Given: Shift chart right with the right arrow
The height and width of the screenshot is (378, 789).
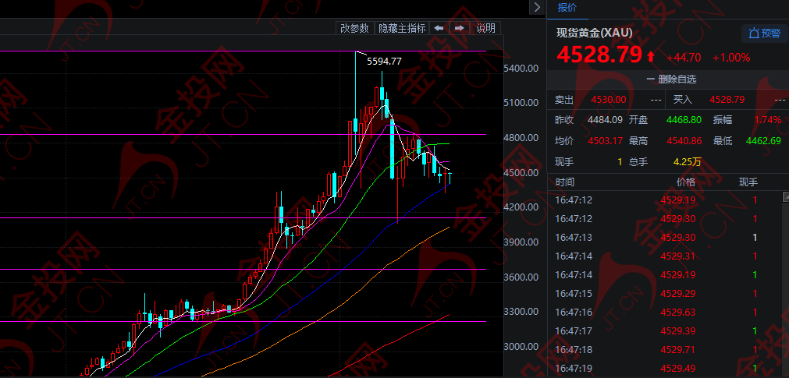Looking at the screenshot, I should 459,28.
